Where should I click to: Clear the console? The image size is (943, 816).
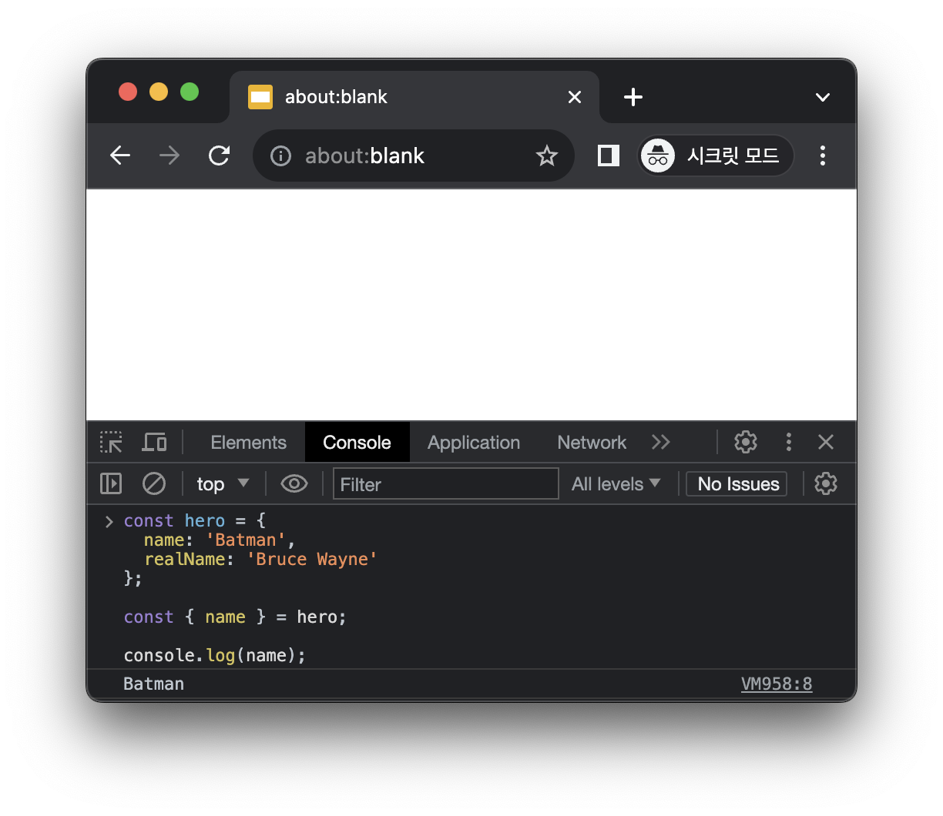point(154,483)
